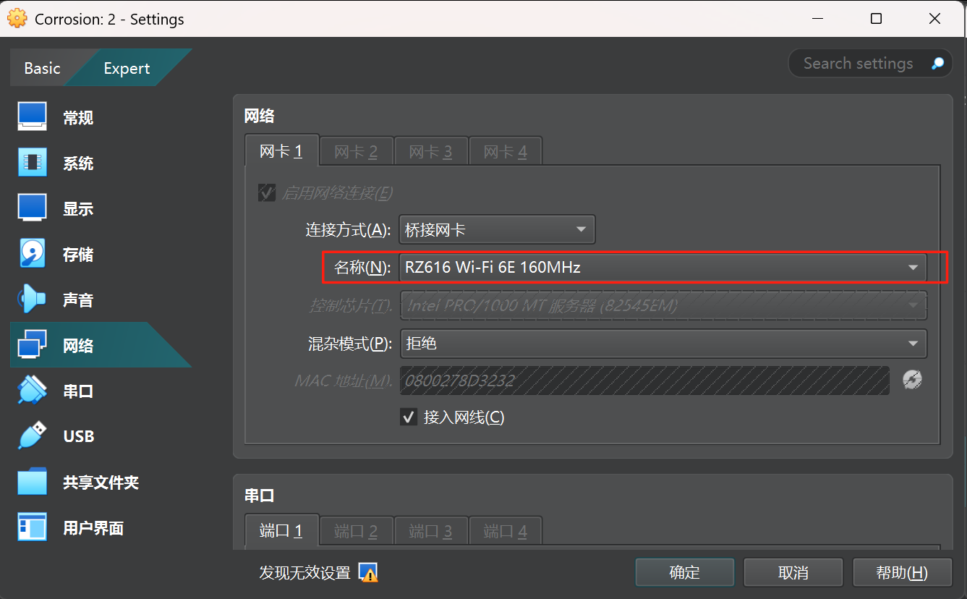The image size is (967, 599).
Task: Click the 混杂模式(P): label
Action: pyautogui.click(x=350, y=344)
